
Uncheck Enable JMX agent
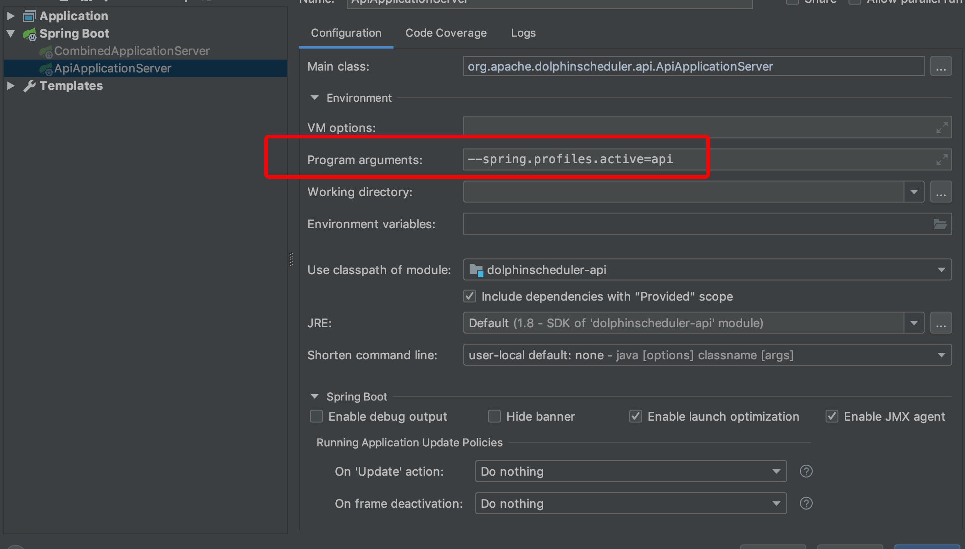pos(832,416)
